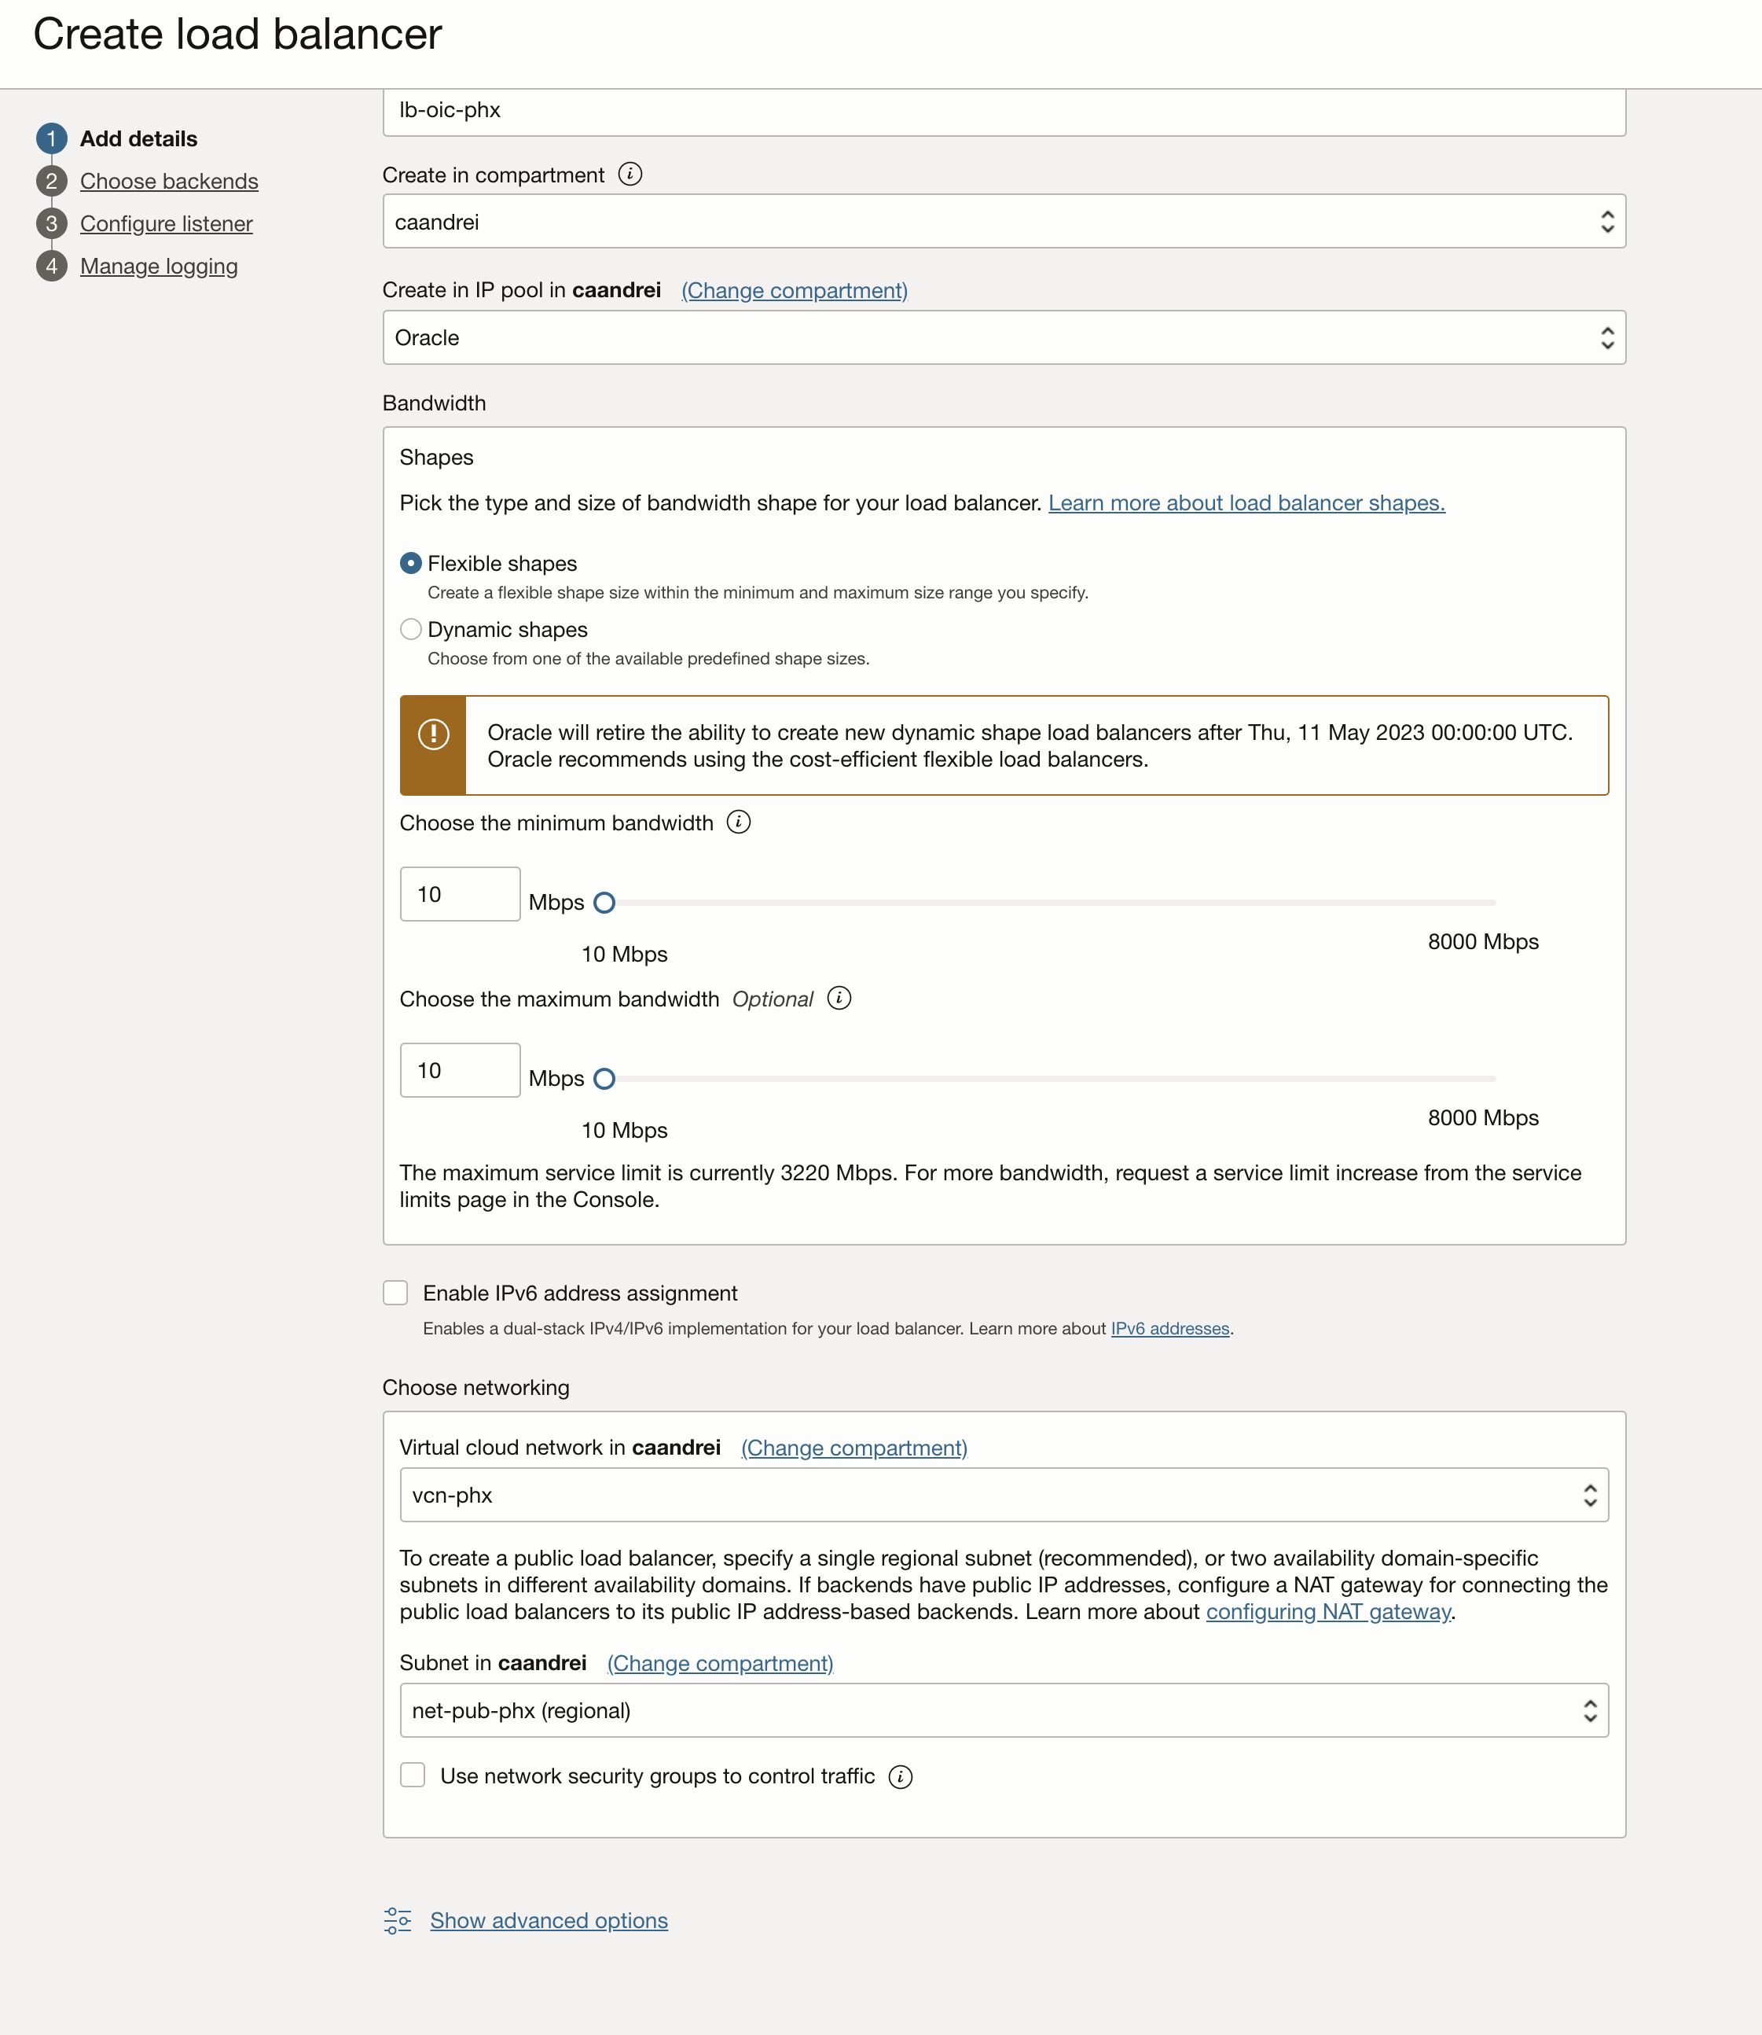Check Use network security groups option
1762x2035 pixels.
(x=413, y=1775)
